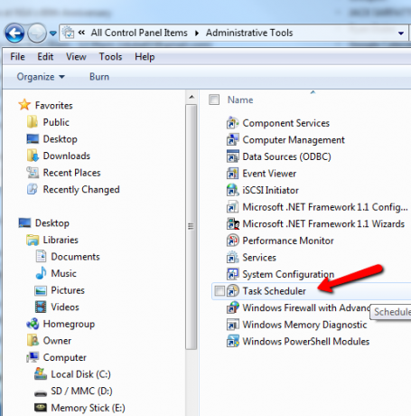Image resolution: width=411 pixels, height=416 pixels.
Task: Open the Tools menu
Action: pos(110,57)
